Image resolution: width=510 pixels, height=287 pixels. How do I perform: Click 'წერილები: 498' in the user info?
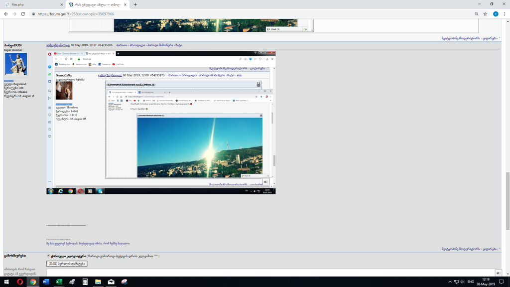pos(13,88)
